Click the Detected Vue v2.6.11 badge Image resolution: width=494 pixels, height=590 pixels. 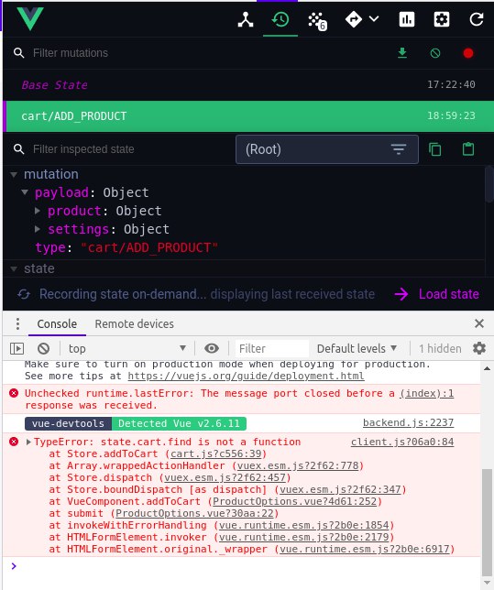click(180, 423)
